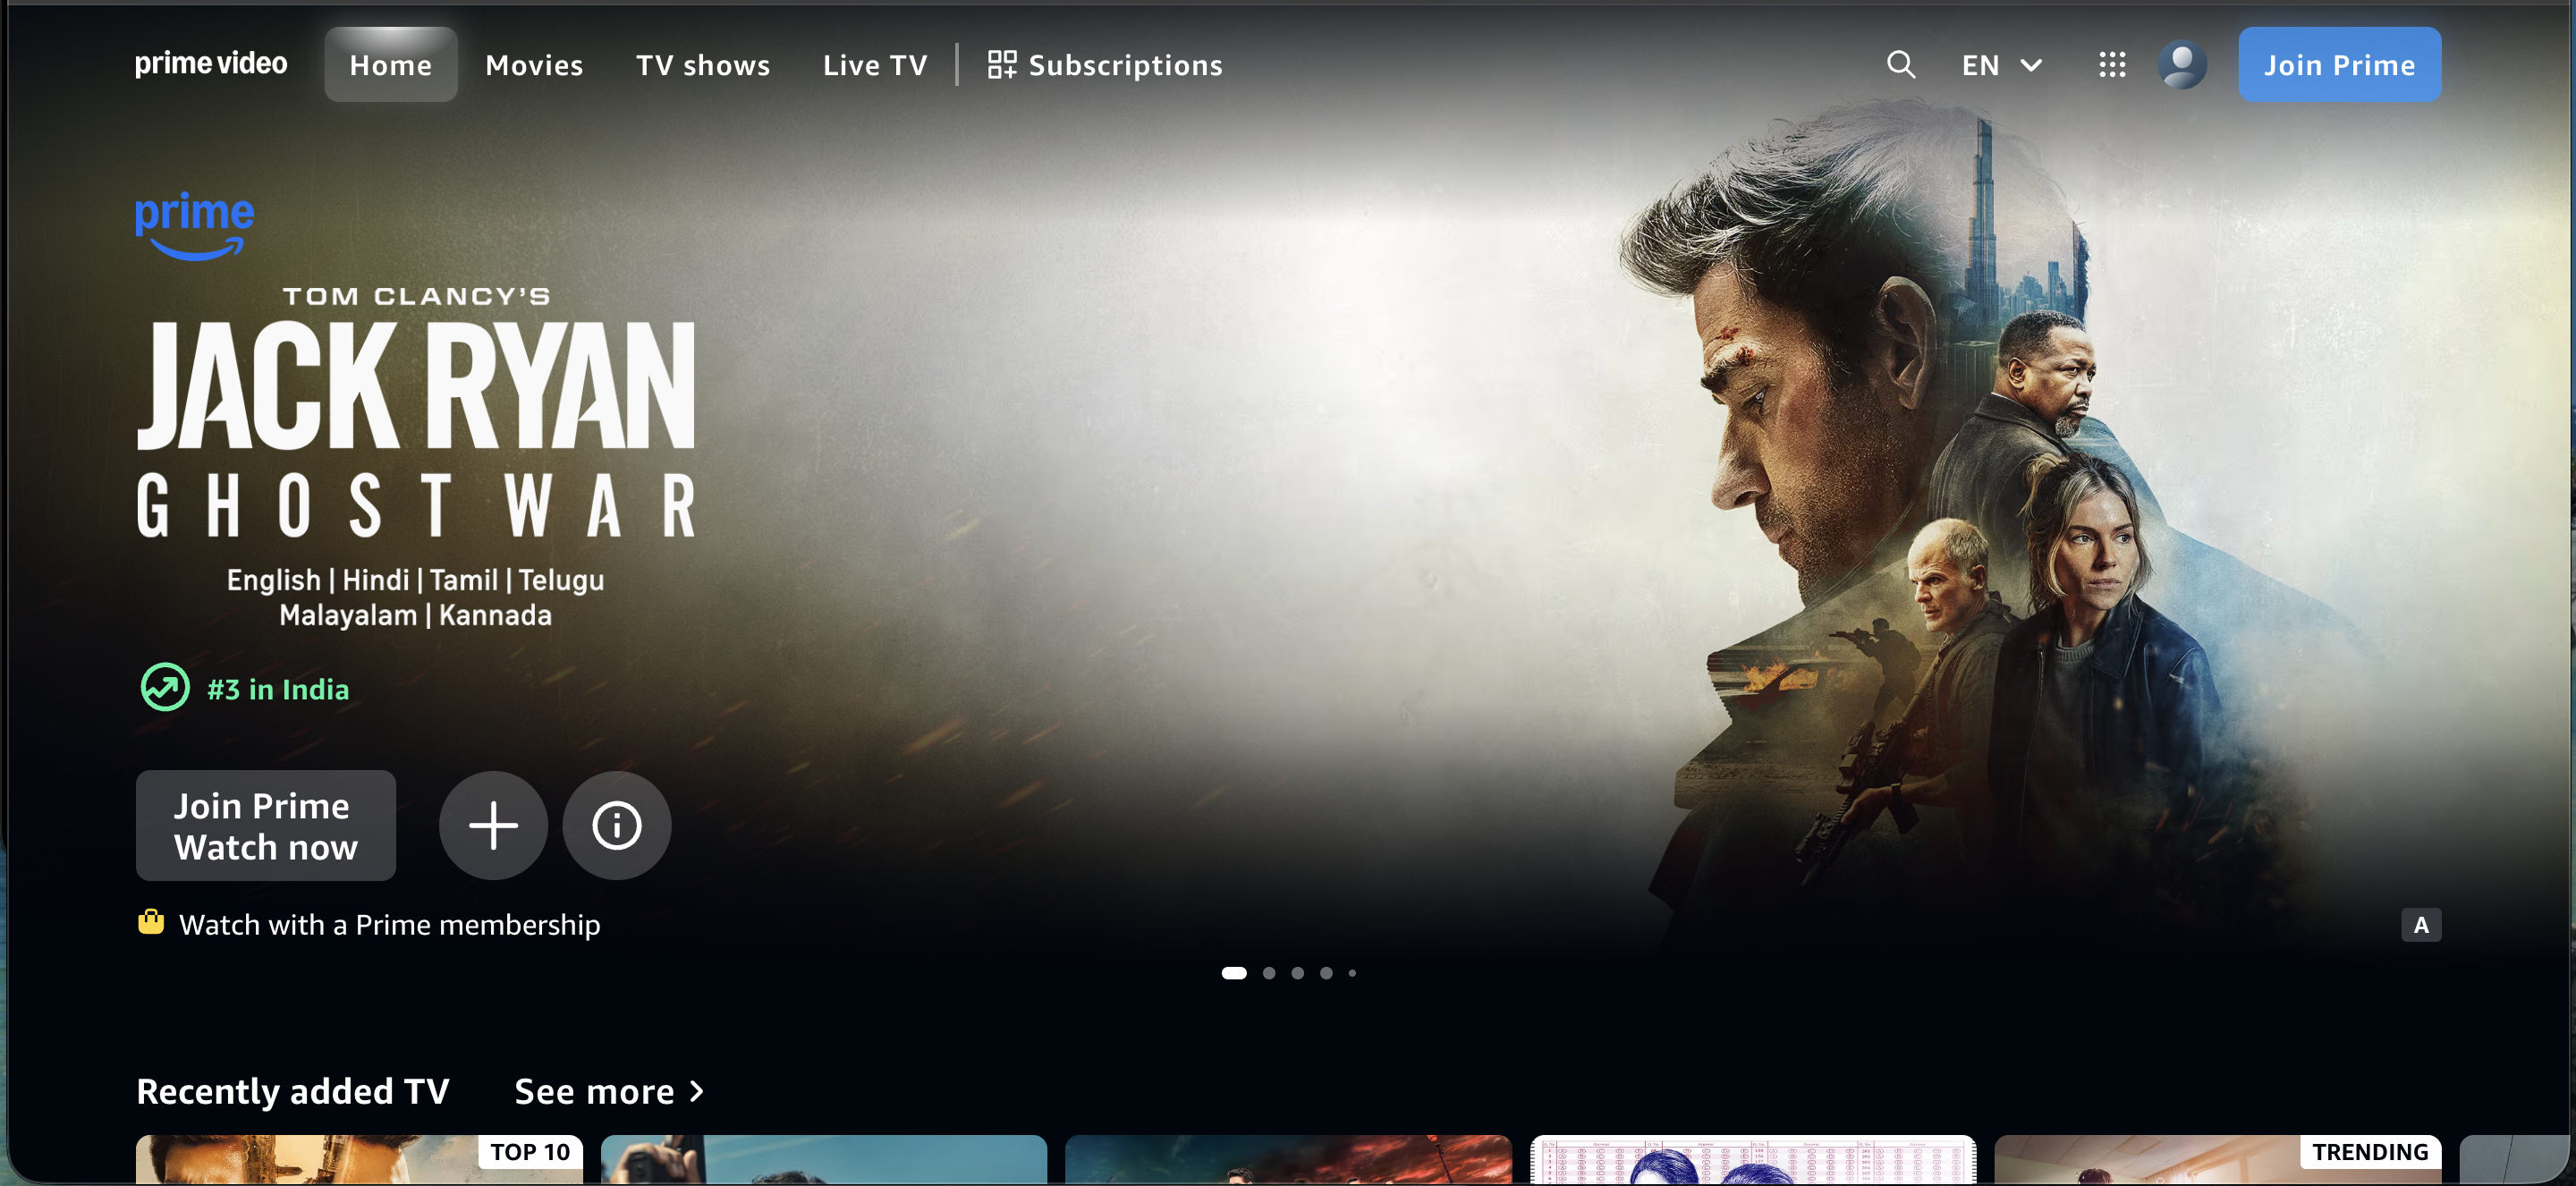The image size is (2576, 1186).
Task: Click the 'Malayalam | Kannada' language text
Action: pyautogui.click(x=415, y=615)
